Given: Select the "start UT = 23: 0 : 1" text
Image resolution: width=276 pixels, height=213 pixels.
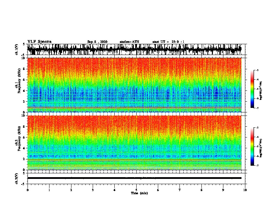Looking at the screenshot, I should tap(168, 42).
